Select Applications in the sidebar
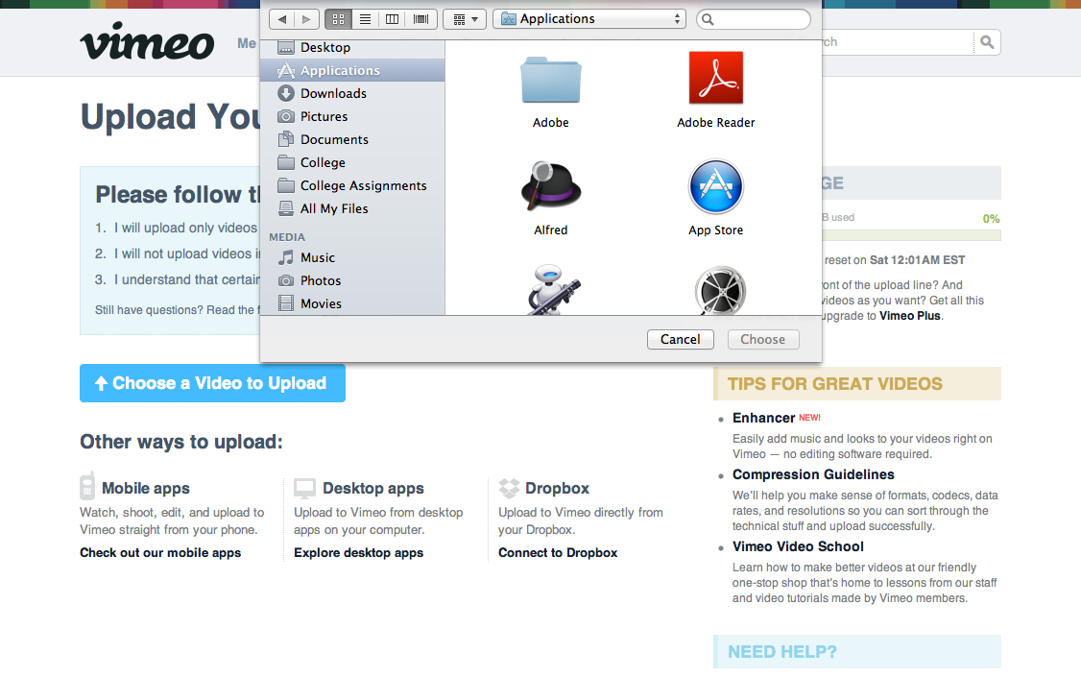The image size is (1081, 677). pyautogui.click(x=352, y=70)
